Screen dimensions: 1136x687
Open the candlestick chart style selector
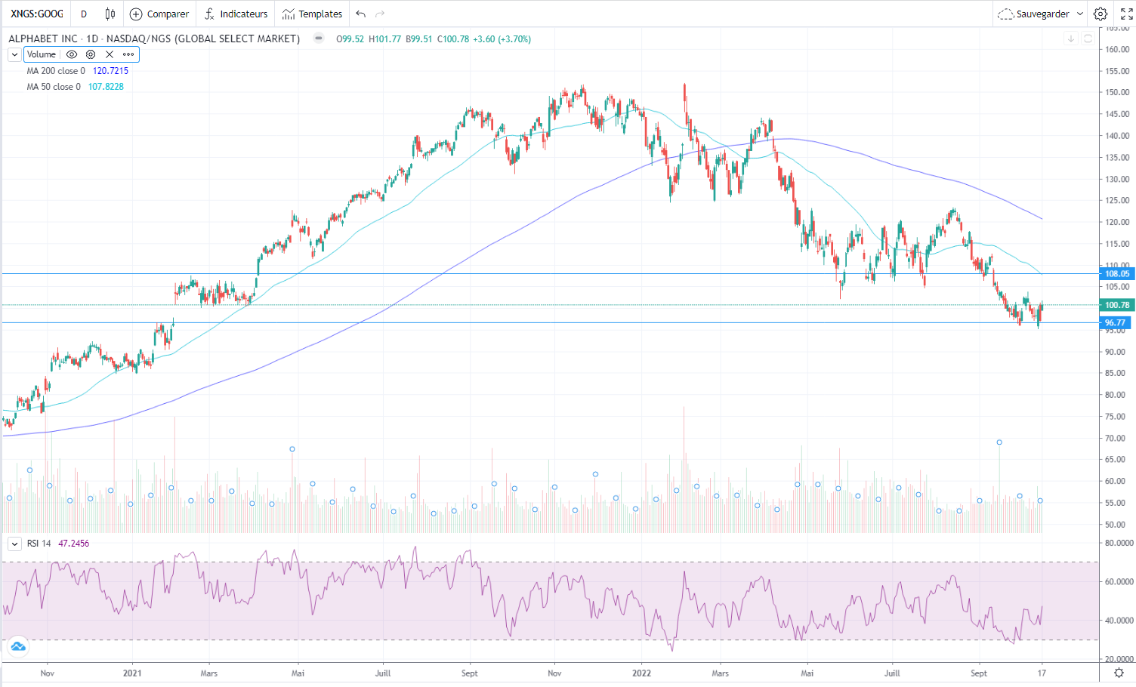pyautogui.click(x=110, y=14)
